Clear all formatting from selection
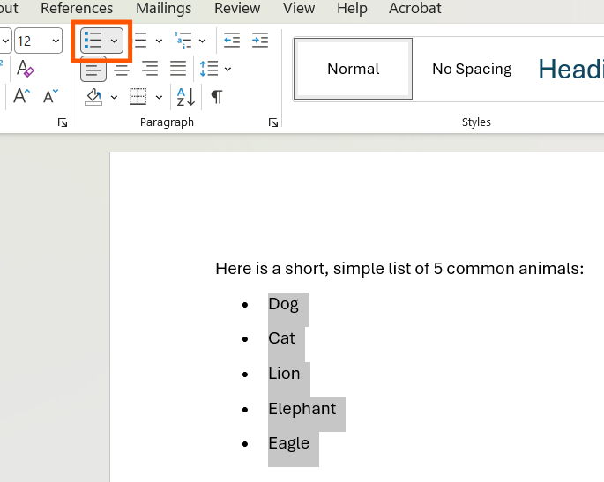The width and height of the screenshot is (604, 482). [25, 69]
